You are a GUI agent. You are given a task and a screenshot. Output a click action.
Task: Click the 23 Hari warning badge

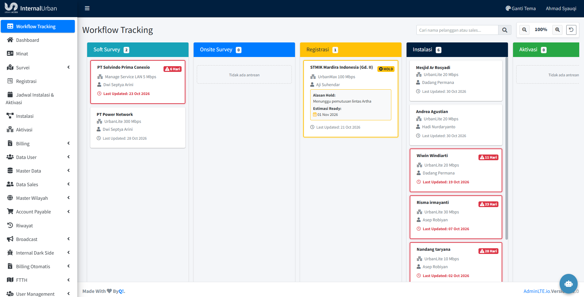(488, 204)
